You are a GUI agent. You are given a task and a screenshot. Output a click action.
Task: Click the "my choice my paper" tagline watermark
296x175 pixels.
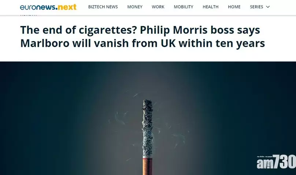pos(264,157)
